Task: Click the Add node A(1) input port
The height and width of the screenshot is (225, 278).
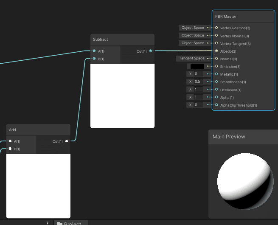Action: coord(10,141)
